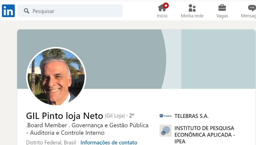Focus the Pesquisar search field
Screen dimensions: 256x145
[x=70, y=11]
